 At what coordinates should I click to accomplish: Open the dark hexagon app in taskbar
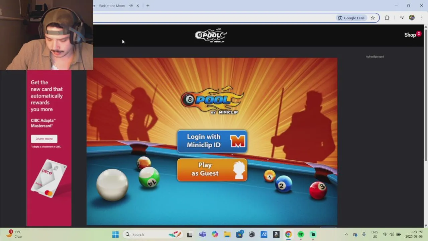click(x=252, y=234)
